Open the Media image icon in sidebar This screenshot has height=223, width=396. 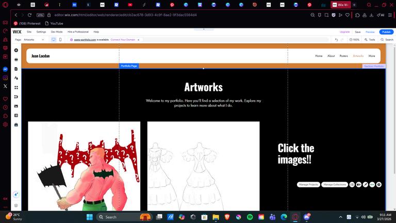click(16, 106)
